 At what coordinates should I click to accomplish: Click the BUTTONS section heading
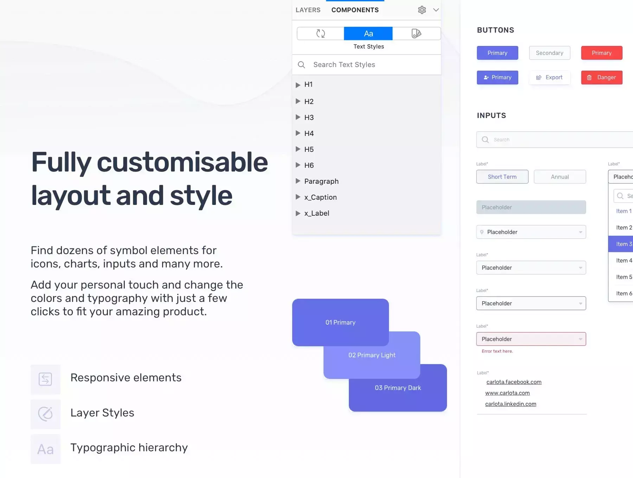coord(495,30)
